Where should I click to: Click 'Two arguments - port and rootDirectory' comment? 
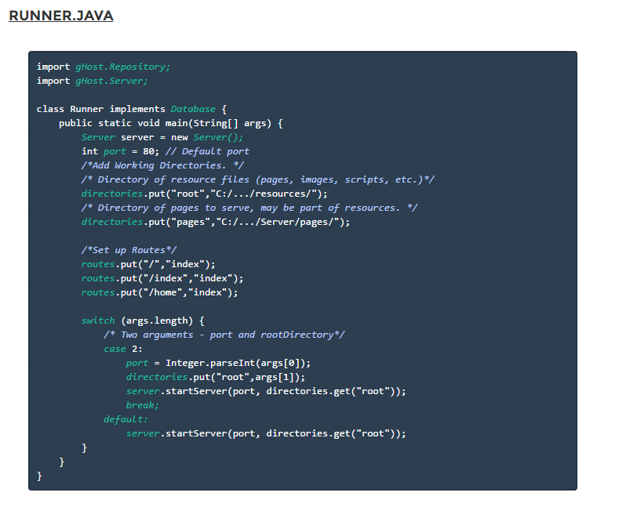pyautogui.click(x=224, y=335)
